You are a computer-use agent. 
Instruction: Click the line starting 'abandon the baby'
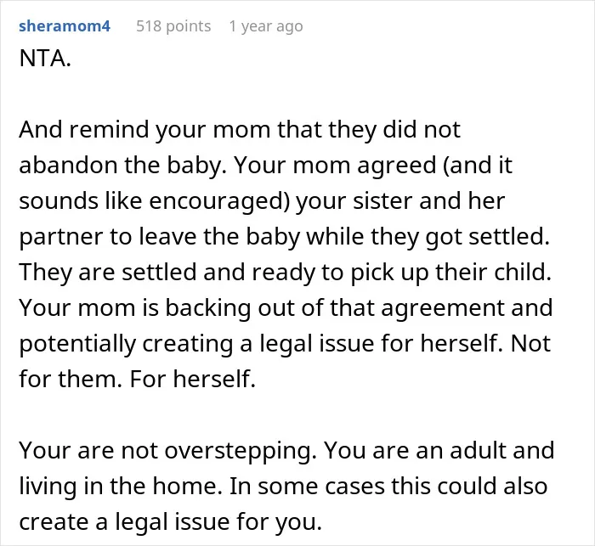coord(265,166)
